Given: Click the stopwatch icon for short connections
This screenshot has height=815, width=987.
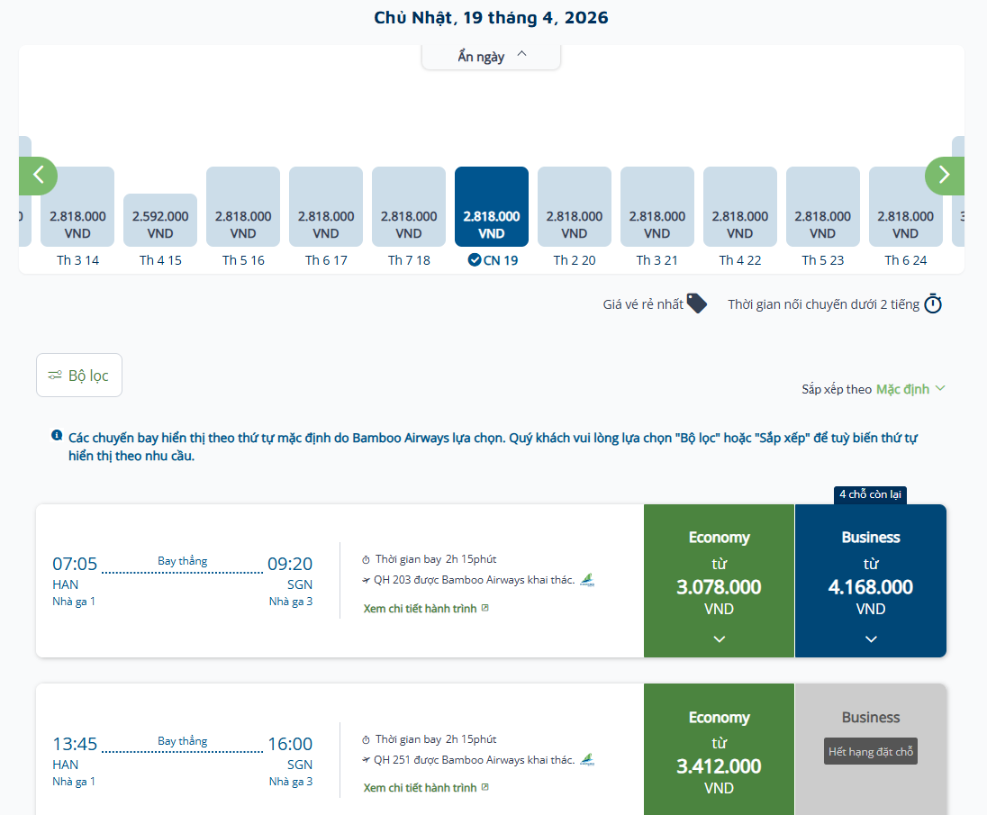Looking at the screenshot, I should click(x=933, y=304).
